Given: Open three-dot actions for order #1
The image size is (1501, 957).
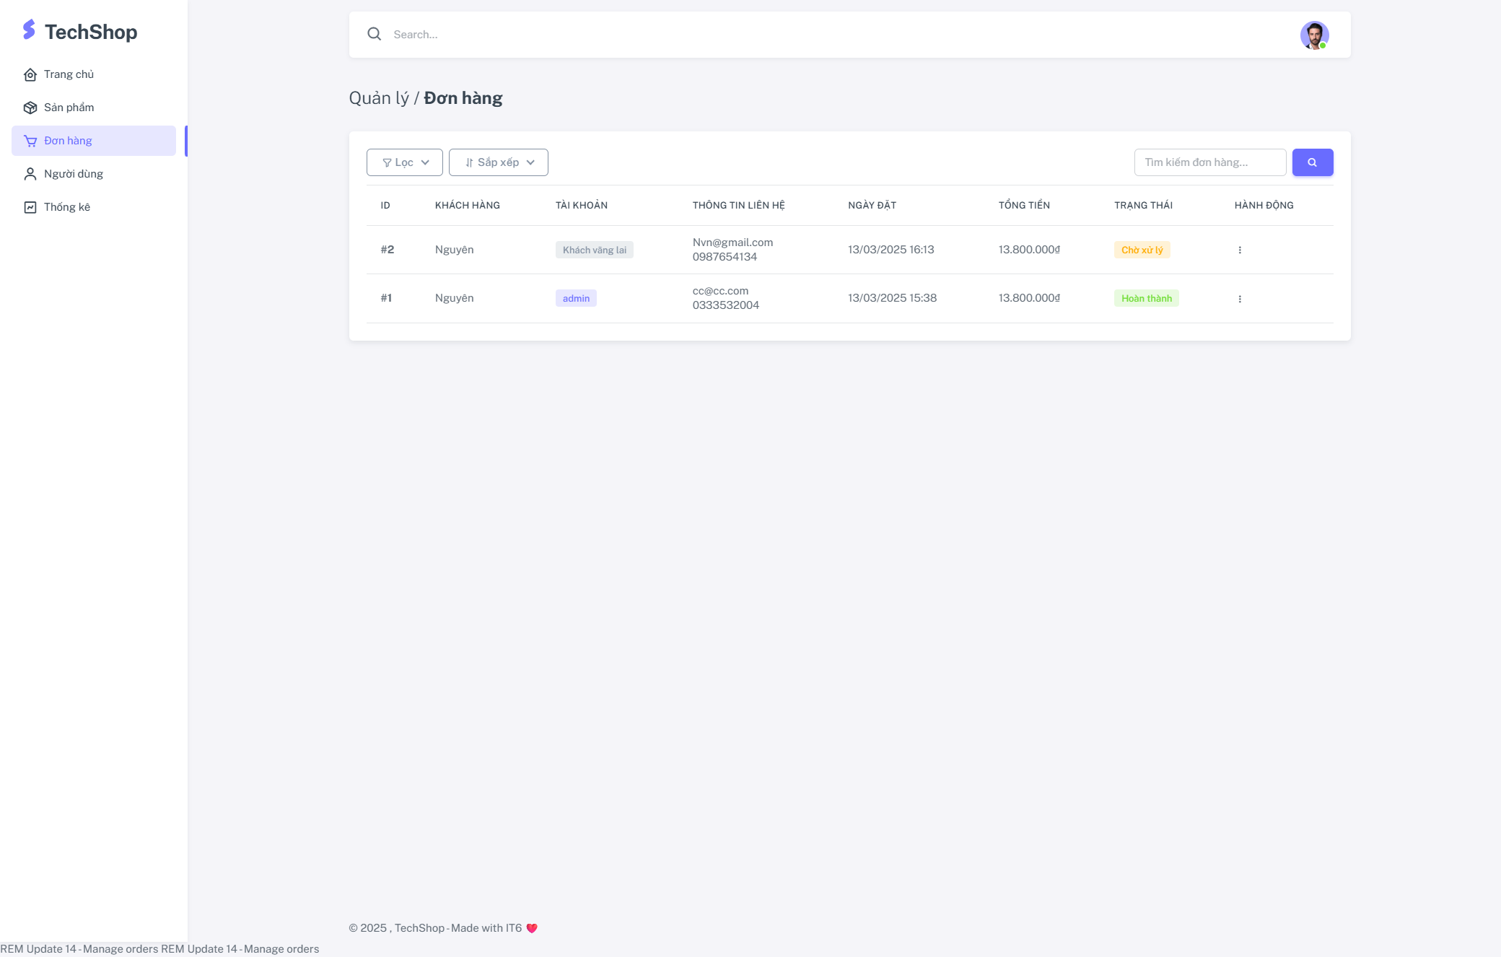Looking at the screenshot, I should 1240,299.
